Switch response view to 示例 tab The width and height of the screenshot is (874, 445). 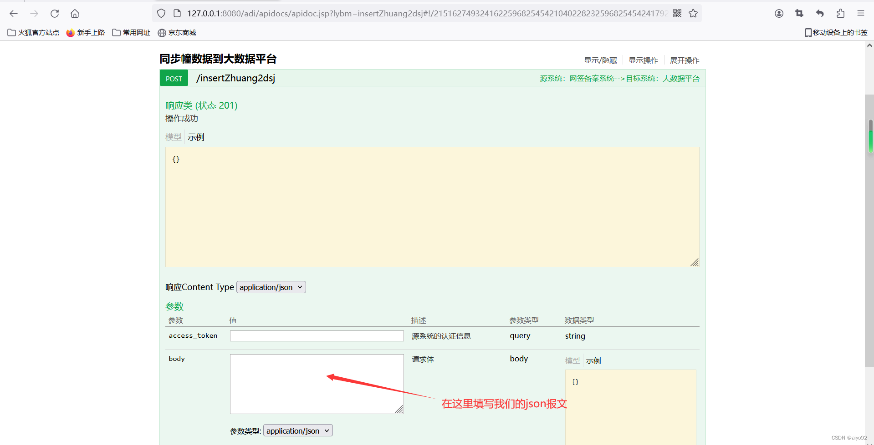pos(196,137)
